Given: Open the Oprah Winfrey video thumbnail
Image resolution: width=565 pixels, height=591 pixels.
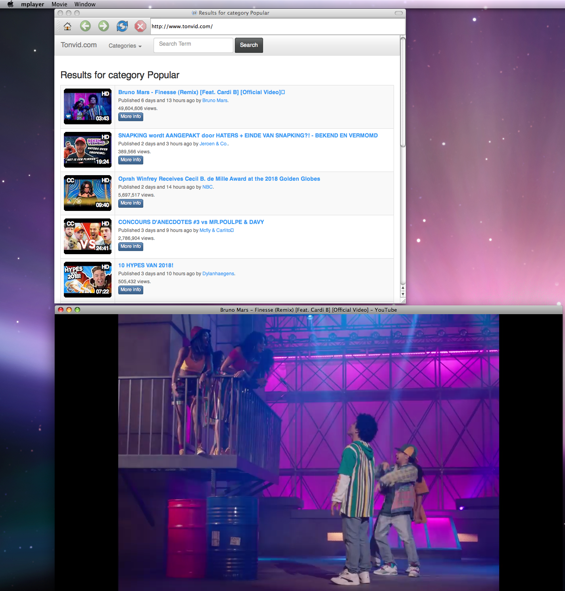Looking at the screenshot, I should click(88, 193).
